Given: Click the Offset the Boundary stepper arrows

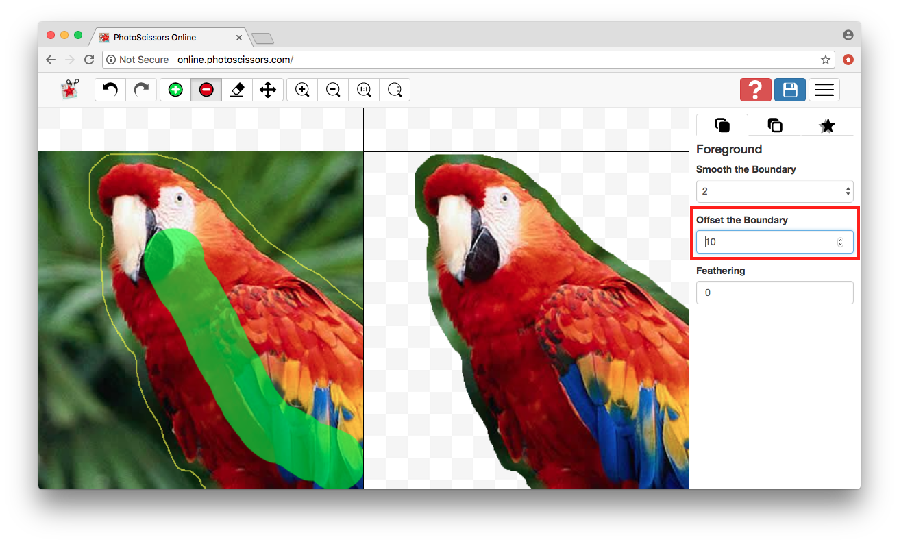Looking at the screenshot, I should 841,242.
